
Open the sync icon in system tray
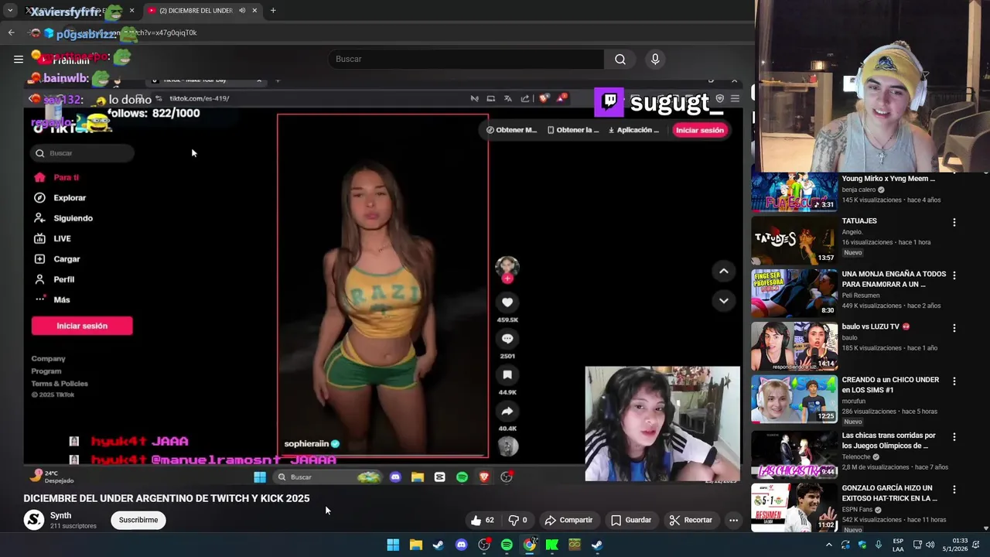pos(845,545)
